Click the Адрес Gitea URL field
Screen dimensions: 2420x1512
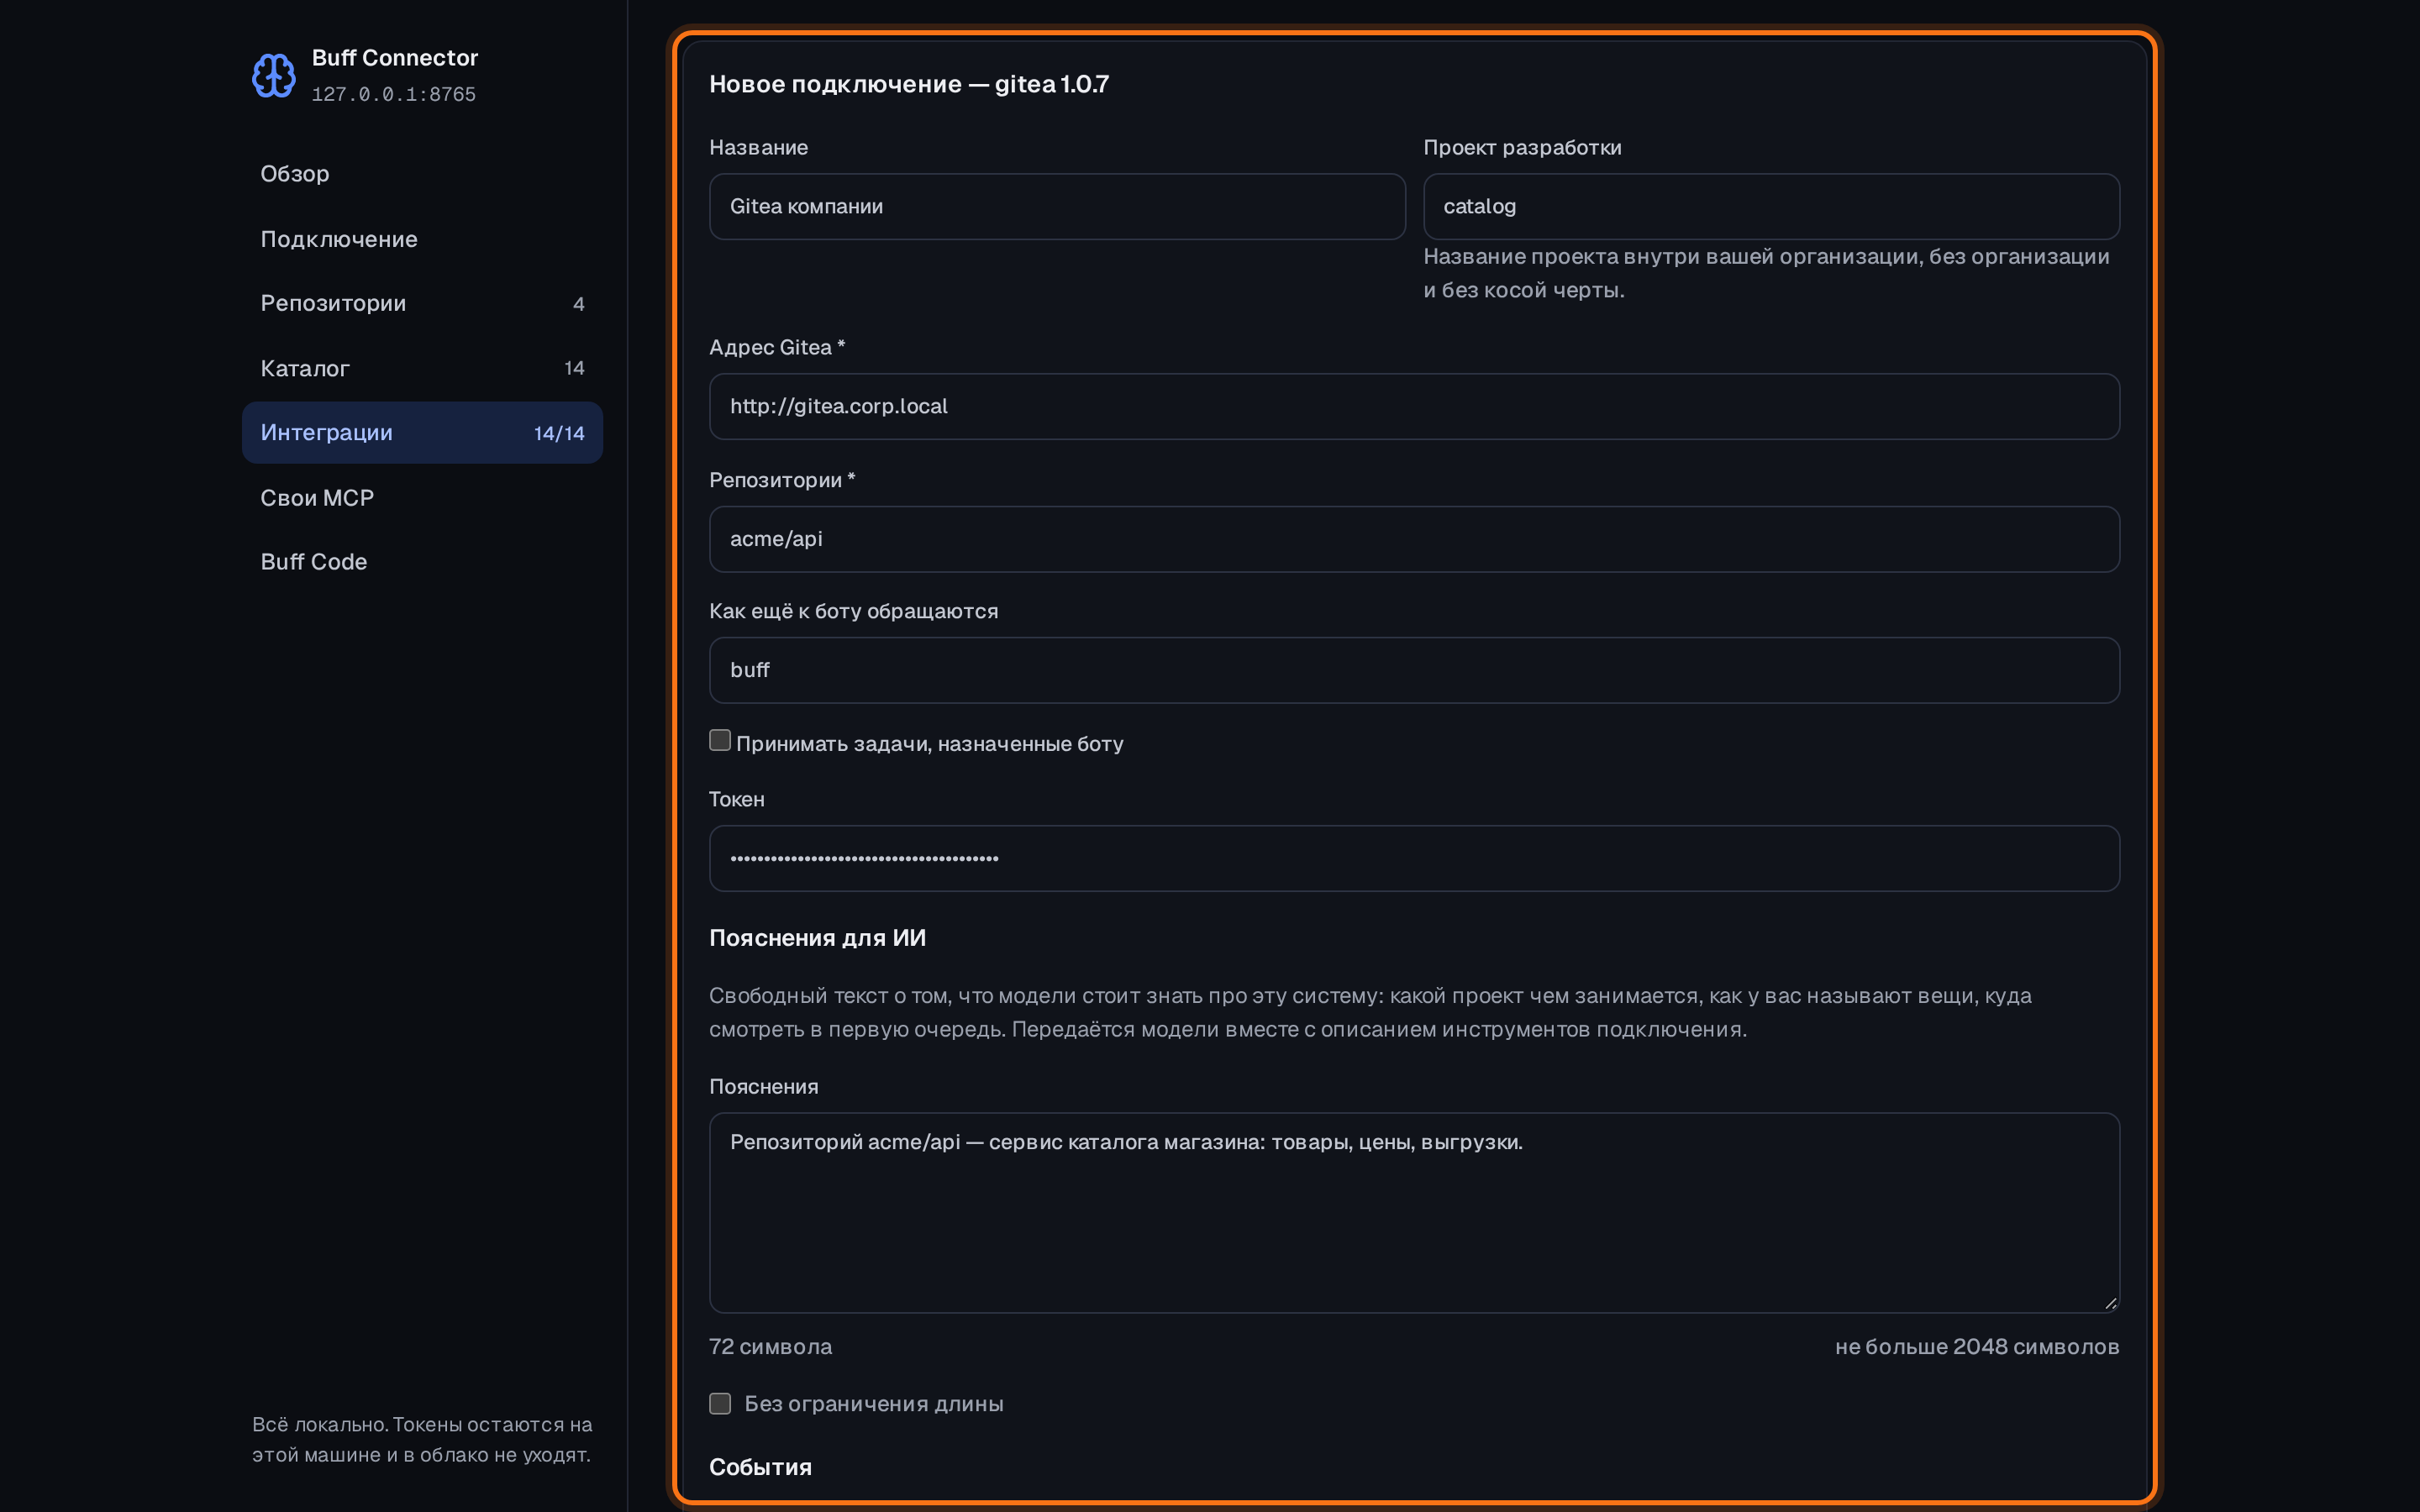coord(1414,407)
